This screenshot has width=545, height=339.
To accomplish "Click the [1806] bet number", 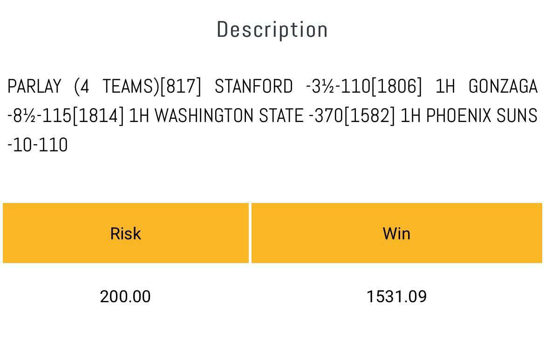I will (396, 87).
